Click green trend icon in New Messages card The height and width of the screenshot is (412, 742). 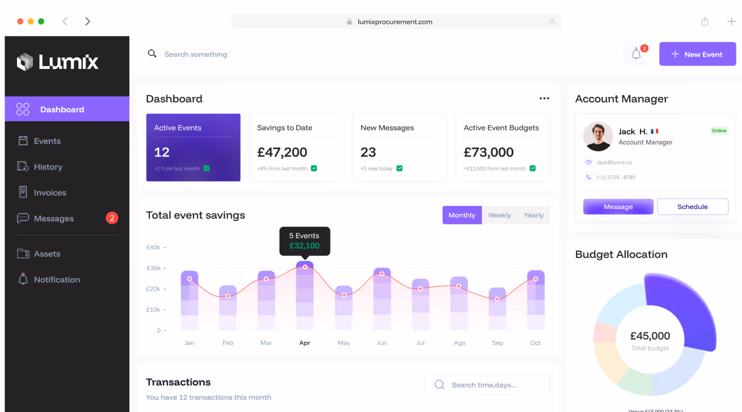point(399,168)
